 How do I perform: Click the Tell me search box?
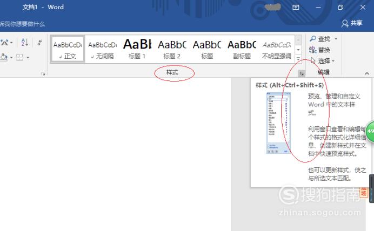(x=22, y=24)
